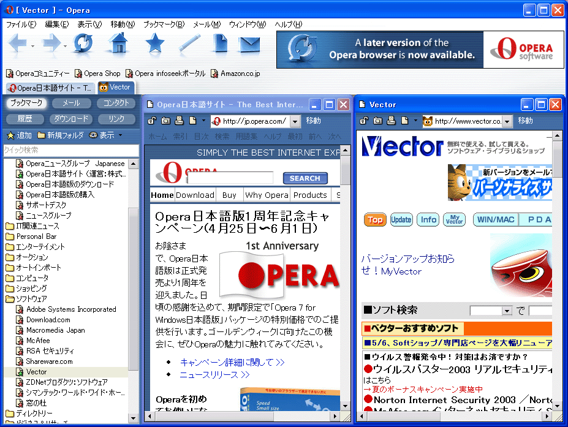Open Back button history dropdown arrow
The image size is (568, 427).
click(x=32, y=47)
